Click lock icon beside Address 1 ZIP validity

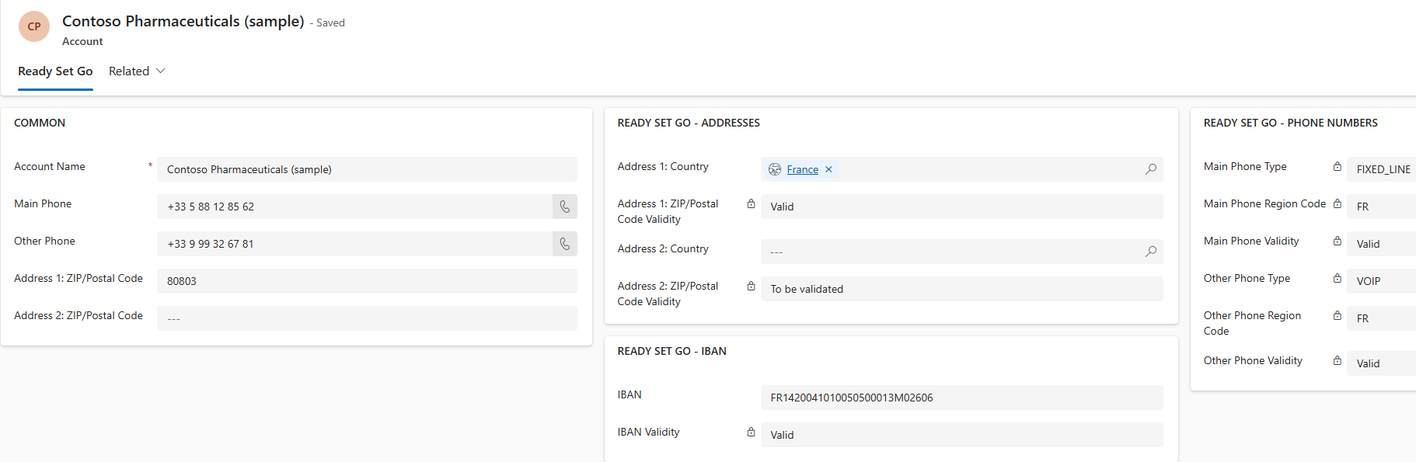(x=751, y=203)
